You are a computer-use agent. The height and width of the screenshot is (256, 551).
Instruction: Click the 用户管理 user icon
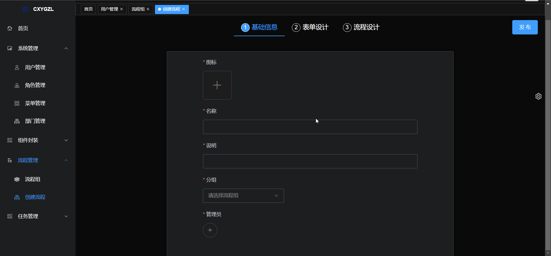pos(17,67)
